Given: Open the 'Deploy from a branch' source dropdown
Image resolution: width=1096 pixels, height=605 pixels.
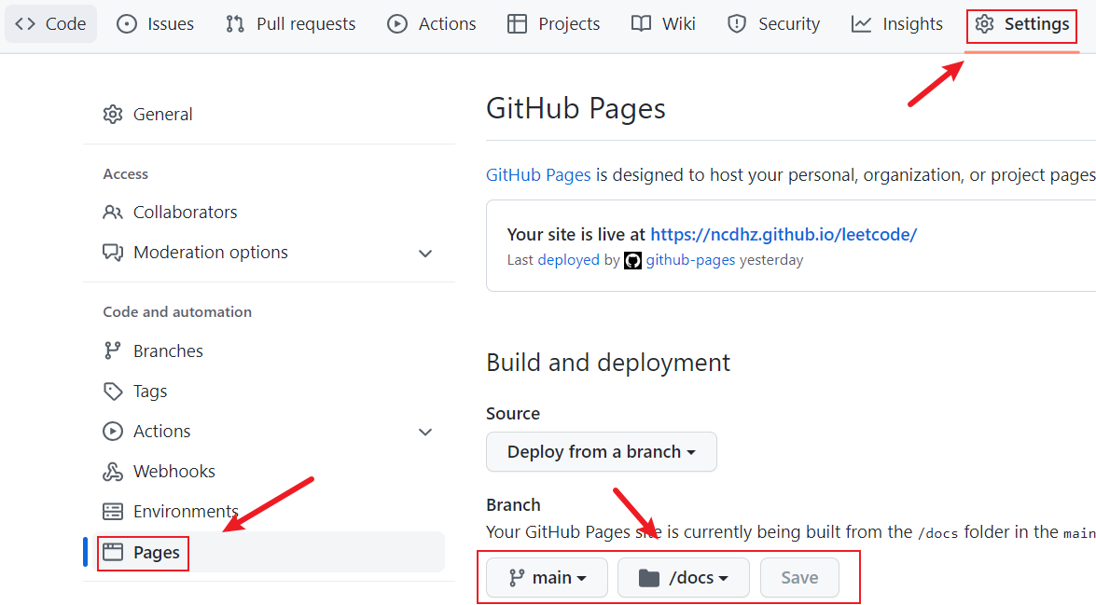Looking at the screenshot, I should 601,452.
